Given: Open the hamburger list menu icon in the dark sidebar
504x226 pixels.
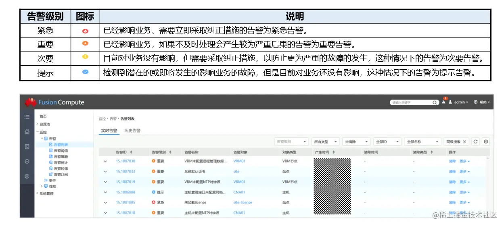Looking at the screenshot, I should click(x=27, y=117).
